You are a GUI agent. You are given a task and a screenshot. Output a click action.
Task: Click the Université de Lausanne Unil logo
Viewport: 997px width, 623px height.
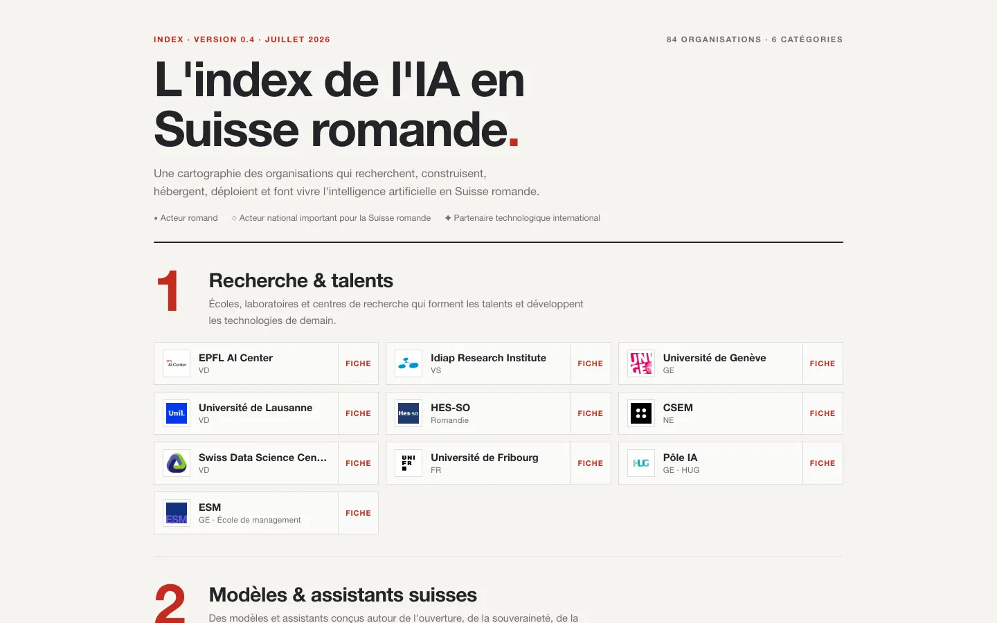pyautogui.click(x=177, y=413)
